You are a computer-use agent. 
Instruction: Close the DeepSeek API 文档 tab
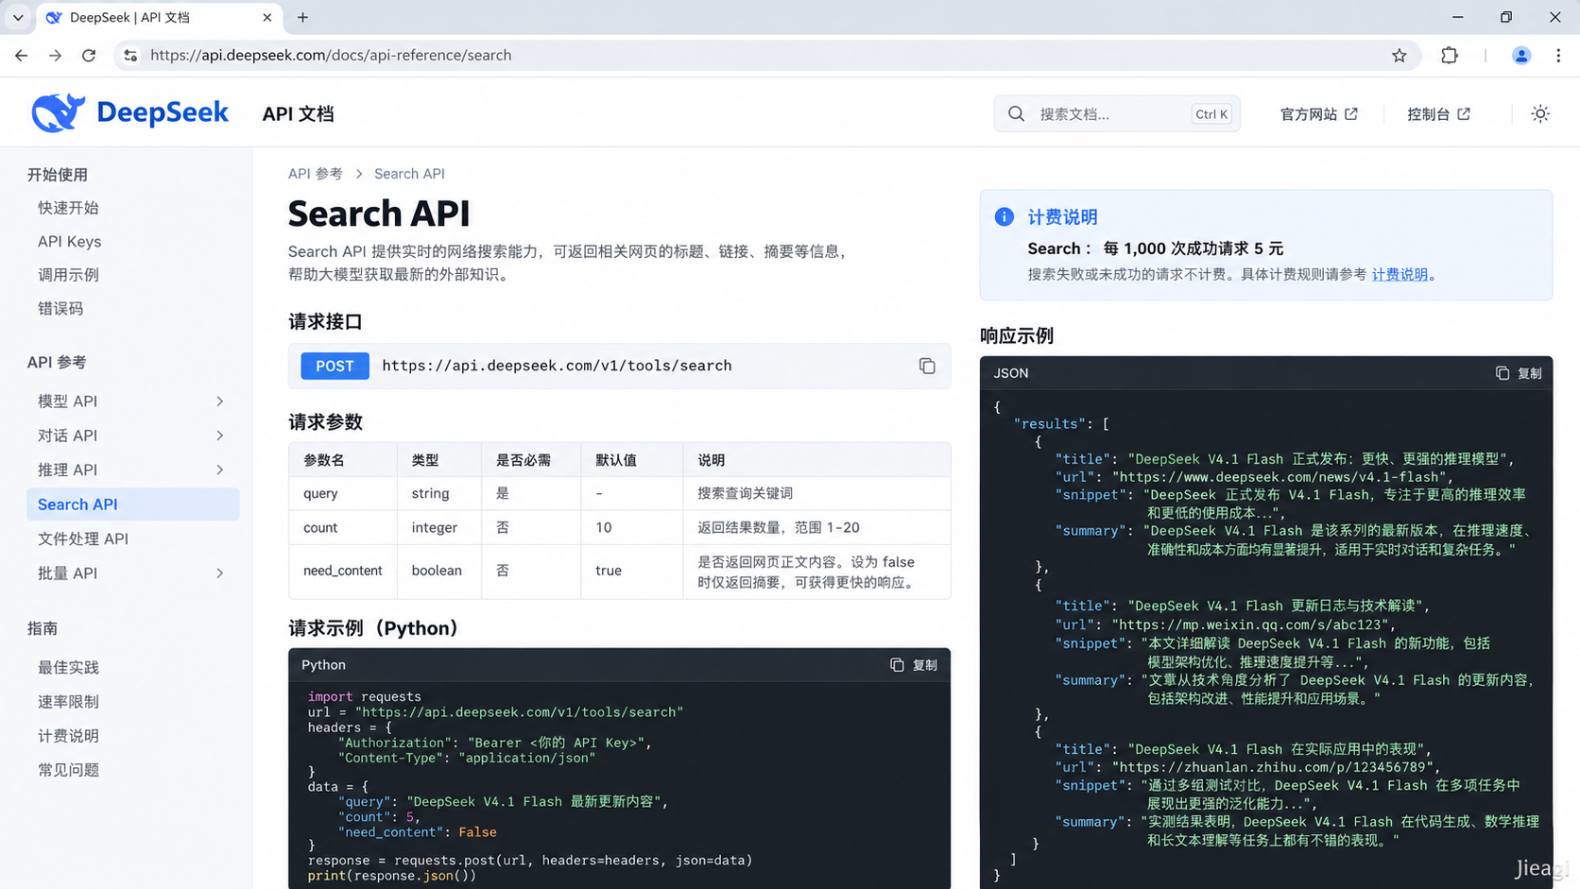coord(267,17)
